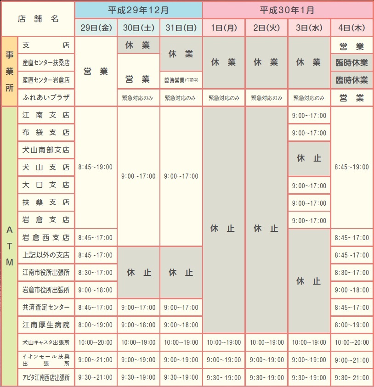374x387 pixels.
Task: Click the 1日(月) date column header
Action: (x=224, y=28)
